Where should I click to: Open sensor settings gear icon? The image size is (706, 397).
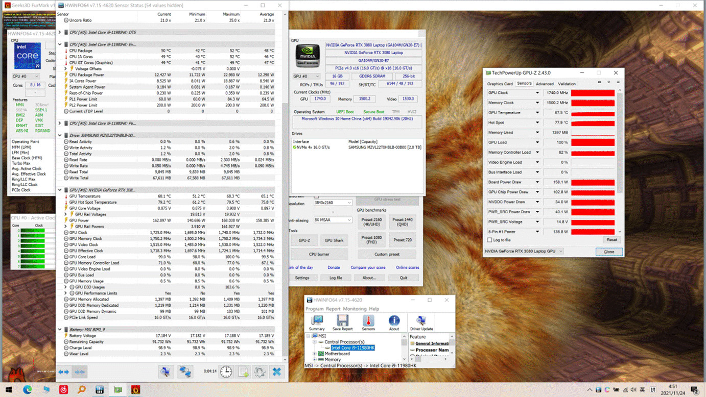260,372
